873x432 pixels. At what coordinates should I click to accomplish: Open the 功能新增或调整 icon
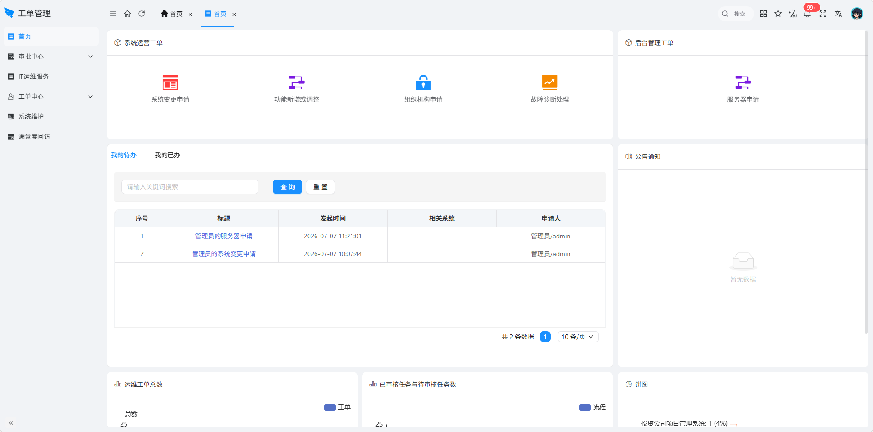coord(297,82)
